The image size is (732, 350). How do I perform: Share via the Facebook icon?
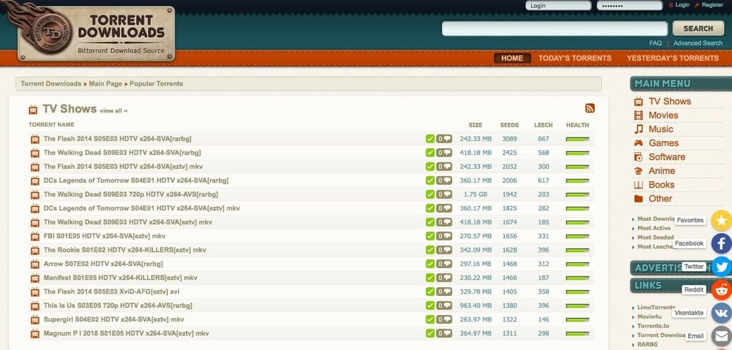coord(721,243)
